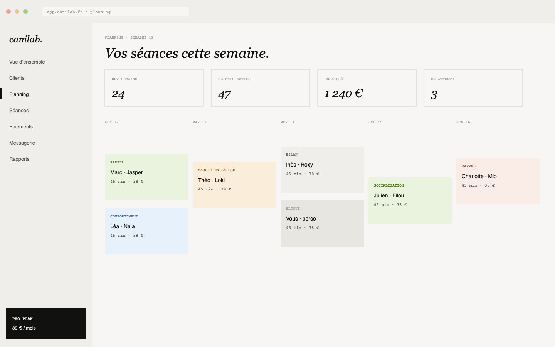Image resolution: width=555 pixels, height=347 pixels.
Task: Open the En attente stat card
Action: tap(473, 88)
